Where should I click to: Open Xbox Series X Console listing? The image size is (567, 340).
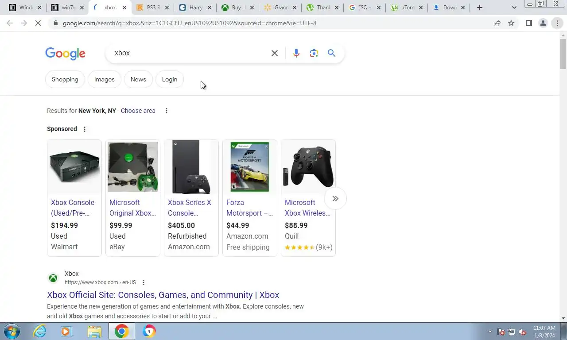point(190,208)
